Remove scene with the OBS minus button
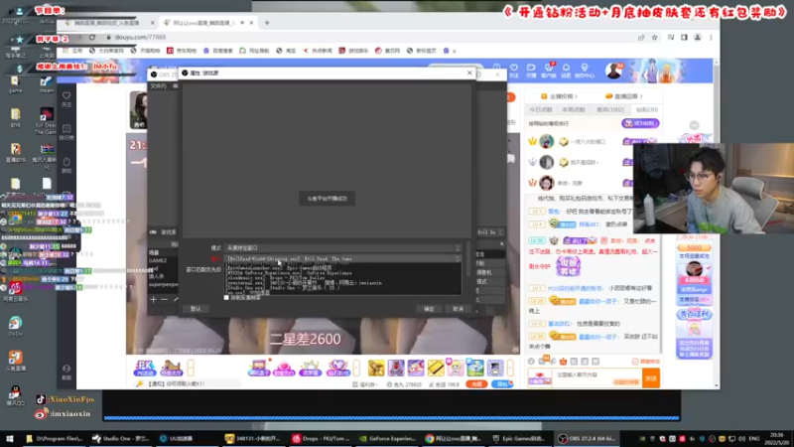The height and width of the screenshot is (447, 794). point(164,300)
